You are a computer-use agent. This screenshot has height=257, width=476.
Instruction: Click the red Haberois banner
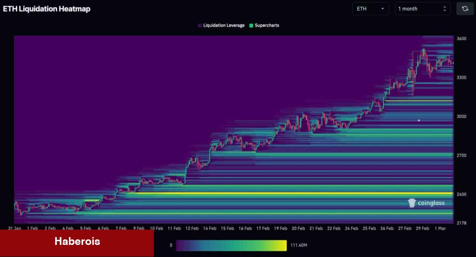click(77, 242)
